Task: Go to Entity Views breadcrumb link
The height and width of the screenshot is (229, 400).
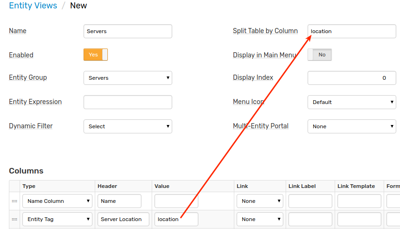Action: coord(33,6)
